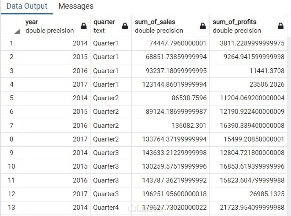Select row number 1
291x216 pixels.
[x=11, y=43]
